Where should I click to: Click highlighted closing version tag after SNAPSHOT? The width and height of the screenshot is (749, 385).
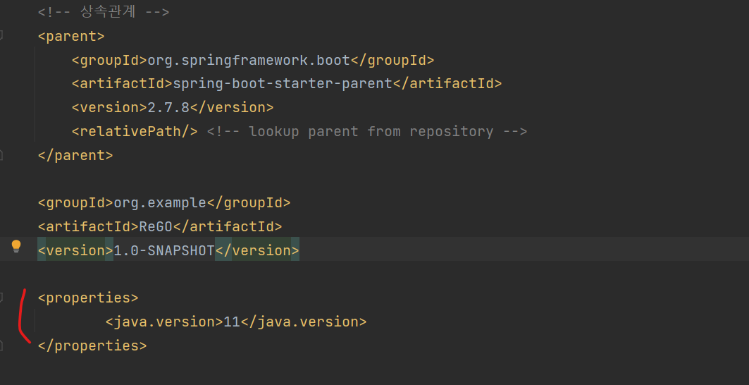coord(257,250)
